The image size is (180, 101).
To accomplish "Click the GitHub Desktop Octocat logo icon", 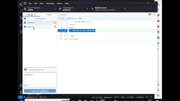I will [x=25, y=3].
